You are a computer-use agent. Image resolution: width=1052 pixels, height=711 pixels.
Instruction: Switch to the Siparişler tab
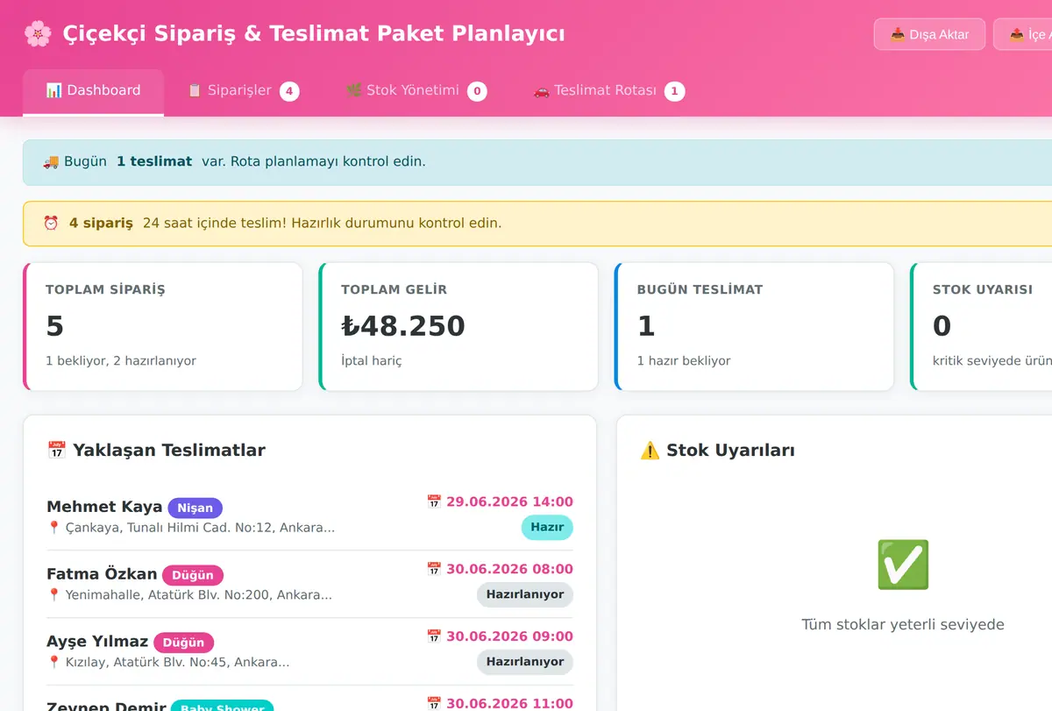point(243,90)
